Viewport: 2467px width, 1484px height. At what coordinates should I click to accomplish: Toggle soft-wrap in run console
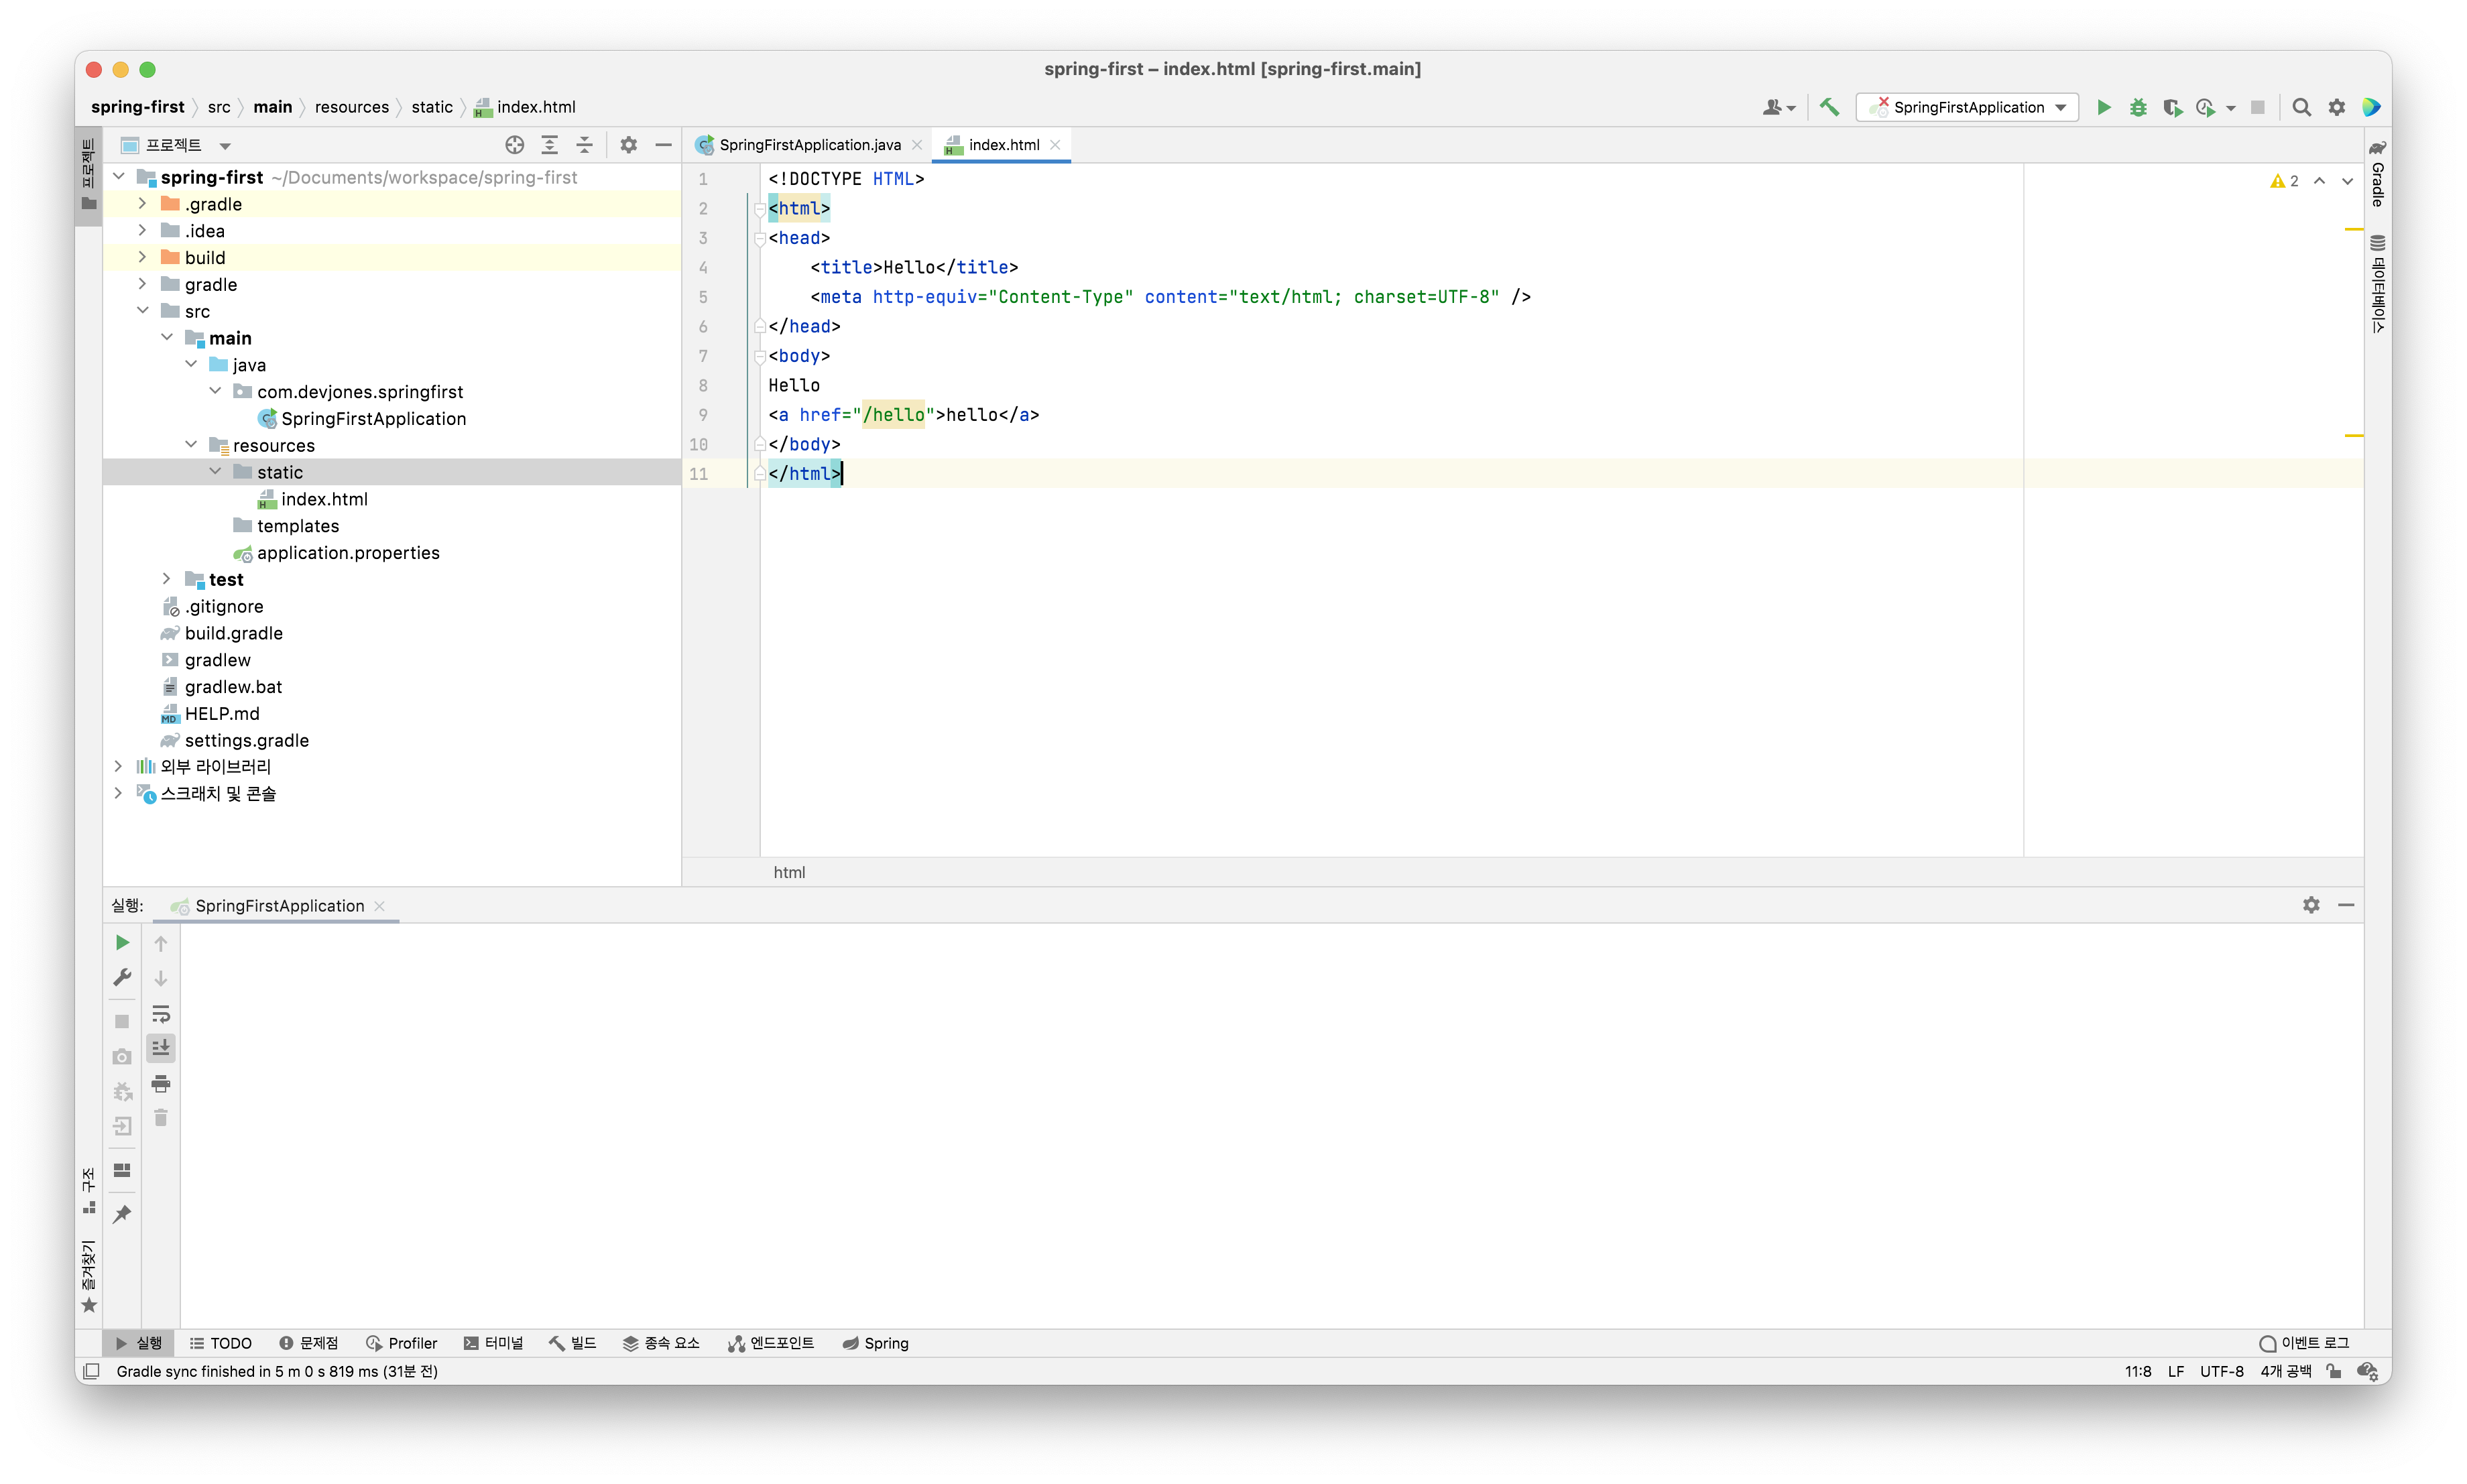point(161,1014)
